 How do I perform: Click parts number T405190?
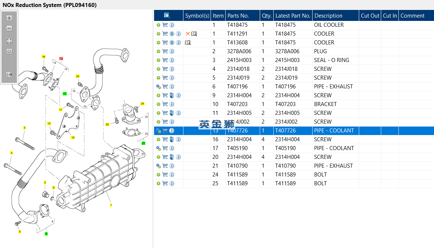(237, 148)
